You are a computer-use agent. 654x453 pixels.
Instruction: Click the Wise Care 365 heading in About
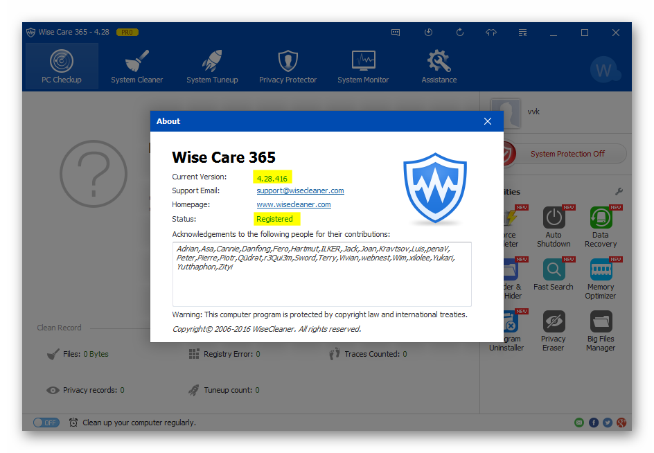point(224,157)
